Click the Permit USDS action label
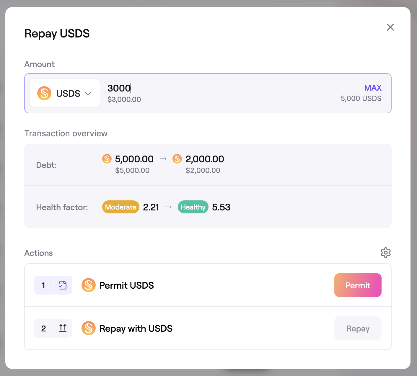The height and width of the screenshot is (376, 417). tap(126, 285)
